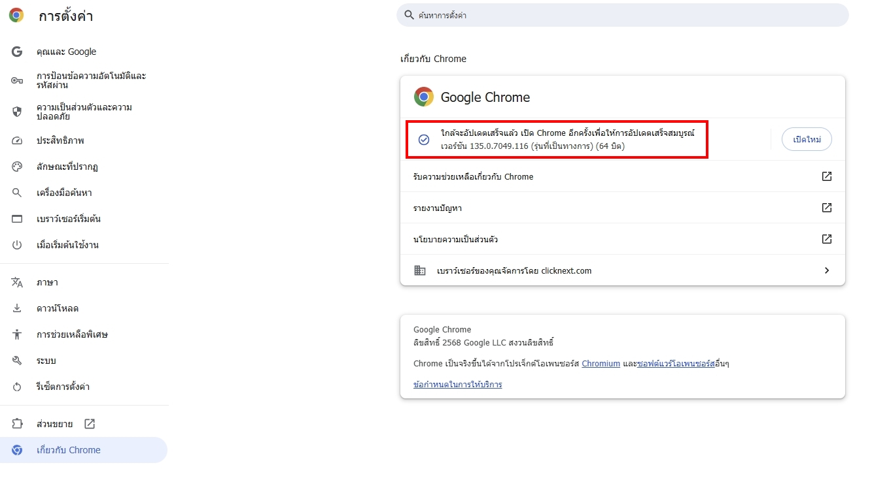Click the Google G icon for คุณและ Google

click(x=17, y=52)
